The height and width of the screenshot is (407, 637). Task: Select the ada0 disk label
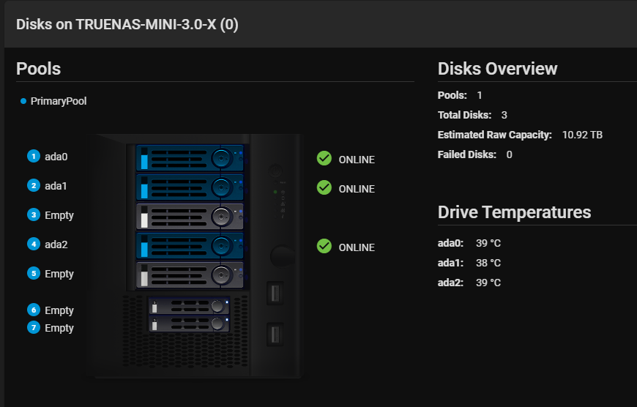point(56,157)
